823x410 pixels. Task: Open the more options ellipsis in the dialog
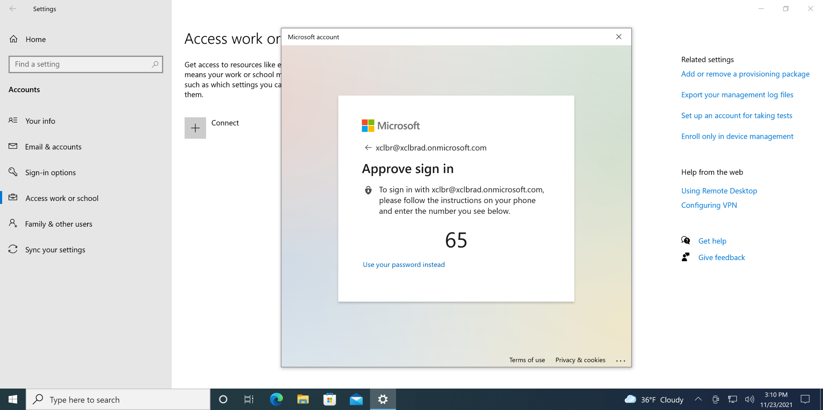pyautogui.click(x=620, y=361)
